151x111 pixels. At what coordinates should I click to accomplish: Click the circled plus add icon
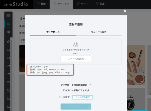(x=9, y=32)
